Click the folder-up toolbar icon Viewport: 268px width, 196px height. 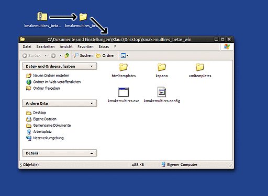tap(67, 55)
